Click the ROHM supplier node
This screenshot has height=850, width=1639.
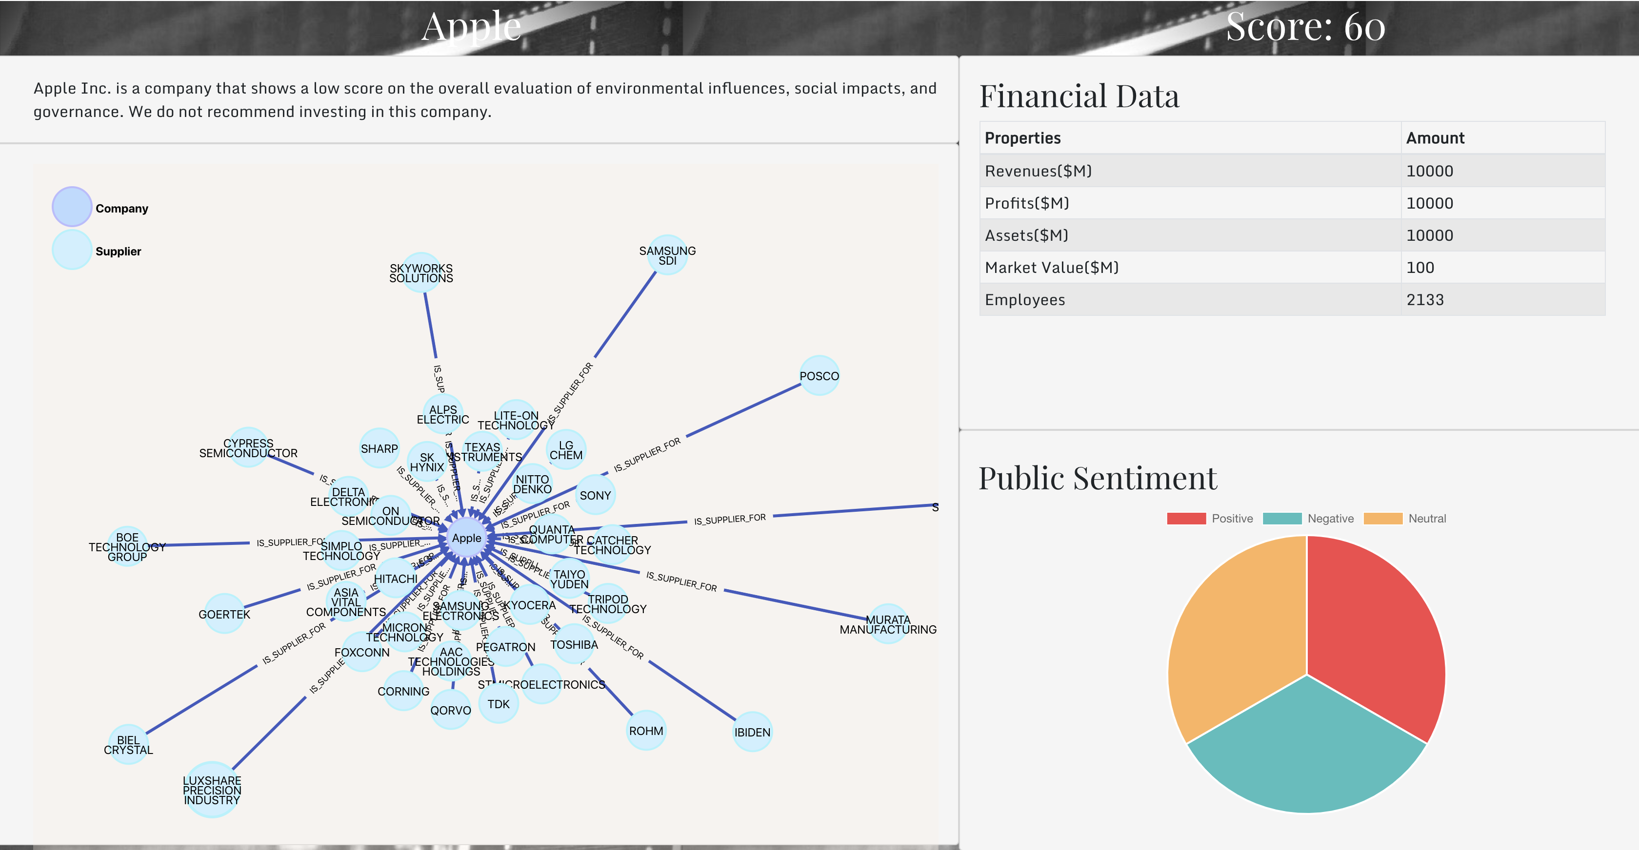click(x=646, y=731)
